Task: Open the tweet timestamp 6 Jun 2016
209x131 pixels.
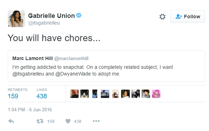Action: click(x=30, y=110)
